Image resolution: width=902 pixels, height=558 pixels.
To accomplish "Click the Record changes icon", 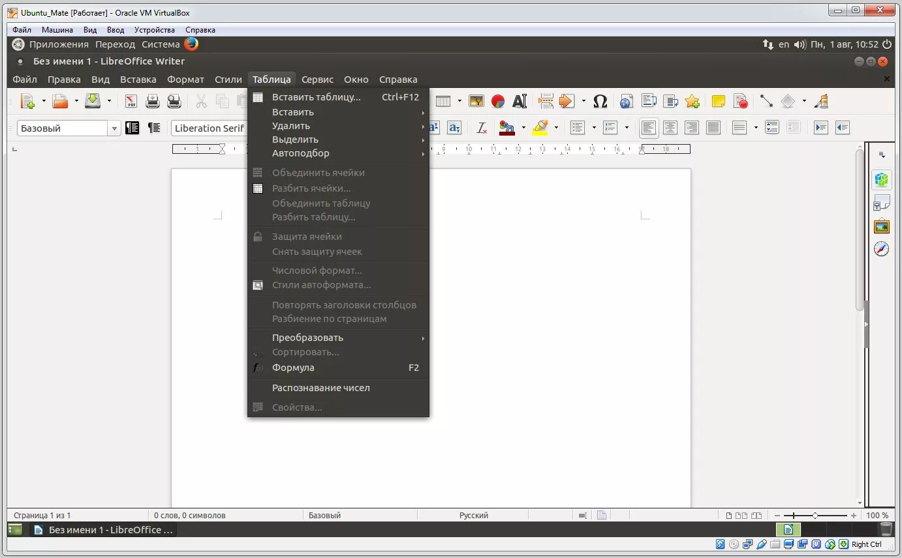I will tap(740, 101).
